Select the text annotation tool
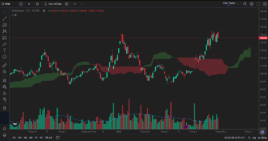Viewport: 268px width, 141px height. pos(5,50)
